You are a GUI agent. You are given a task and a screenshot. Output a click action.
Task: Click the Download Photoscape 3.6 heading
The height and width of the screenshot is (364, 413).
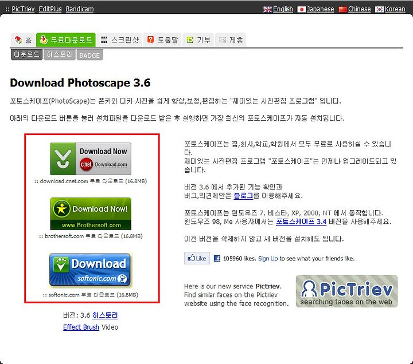tap(80, 83)
